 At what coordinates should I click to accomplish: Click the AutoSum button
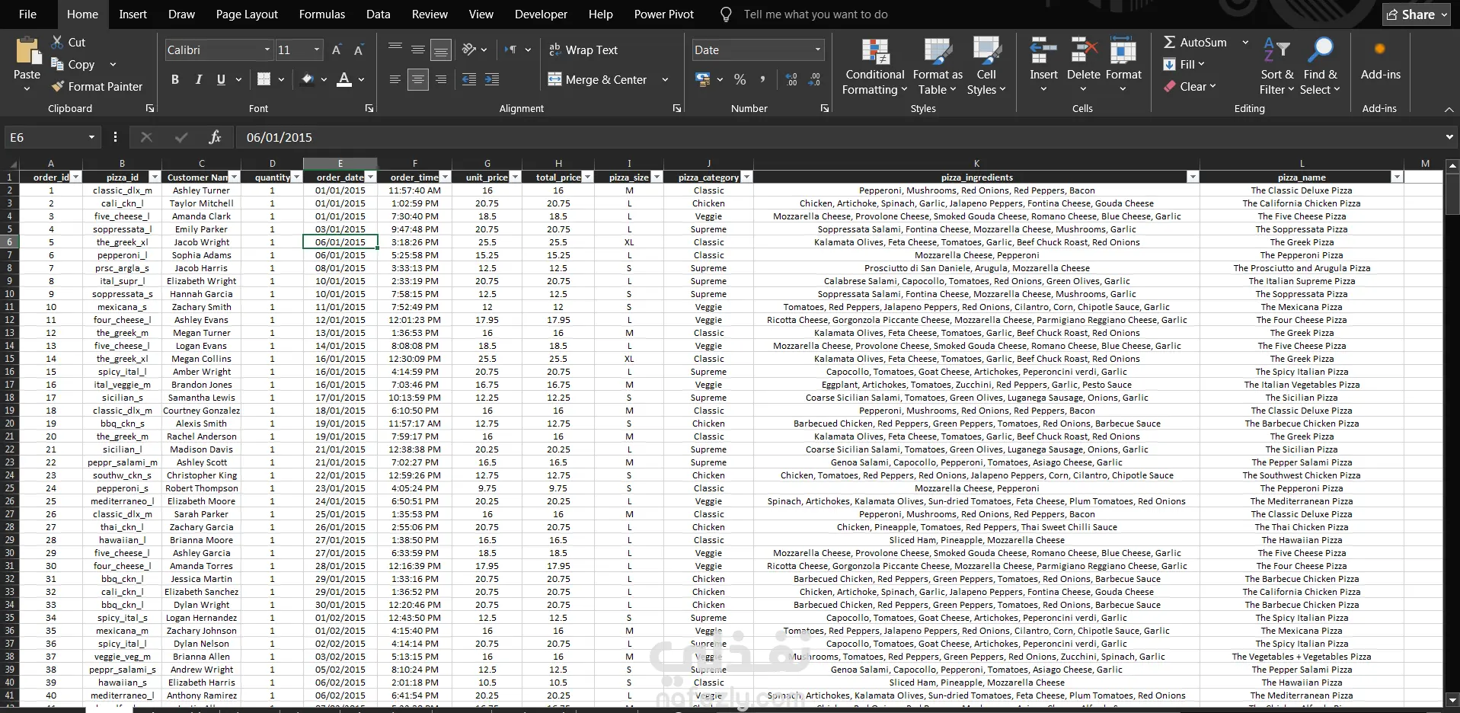pos(1195,43)
